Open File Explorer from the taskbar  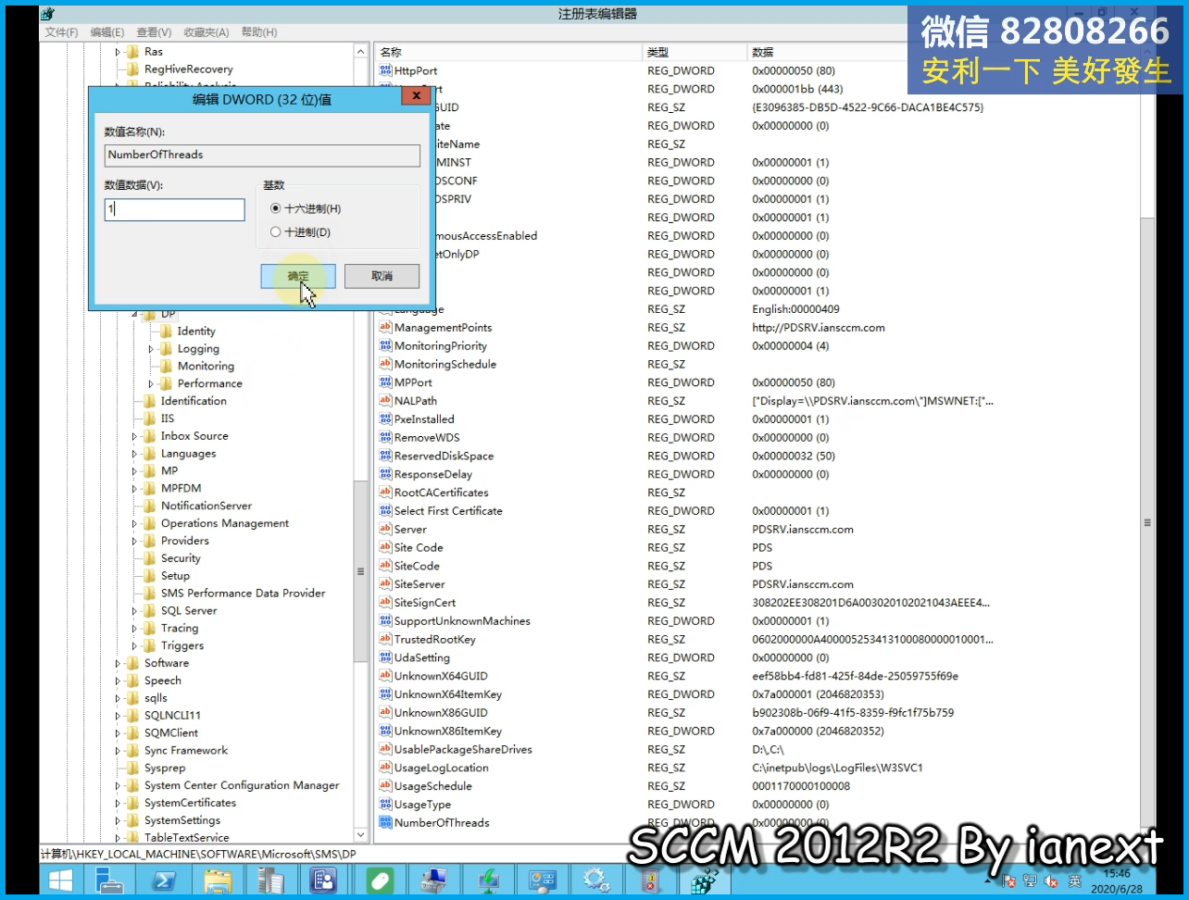pyautogui.click(x=219, y=880)
